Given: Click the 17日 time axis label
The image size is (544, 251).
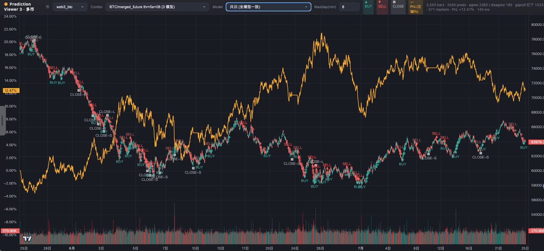Looking at the screenshot, I should [x=245, y=248].
